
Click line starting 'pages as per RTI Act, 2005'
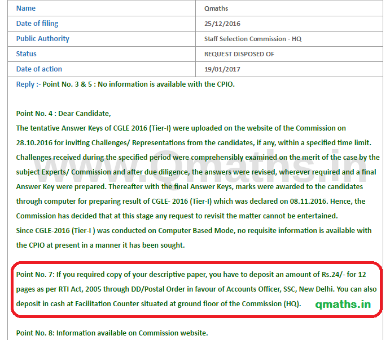196,289
